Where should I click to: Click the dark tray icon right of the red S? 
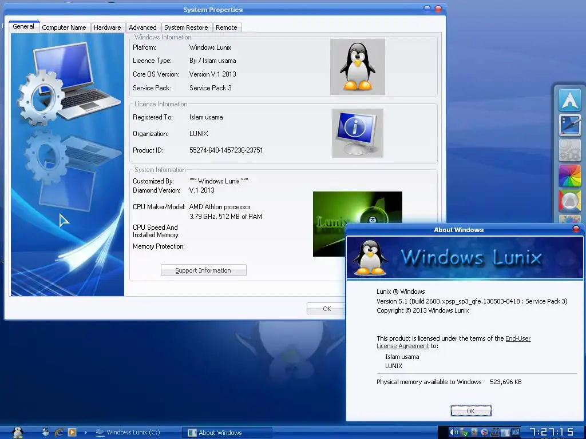(495, 432)
